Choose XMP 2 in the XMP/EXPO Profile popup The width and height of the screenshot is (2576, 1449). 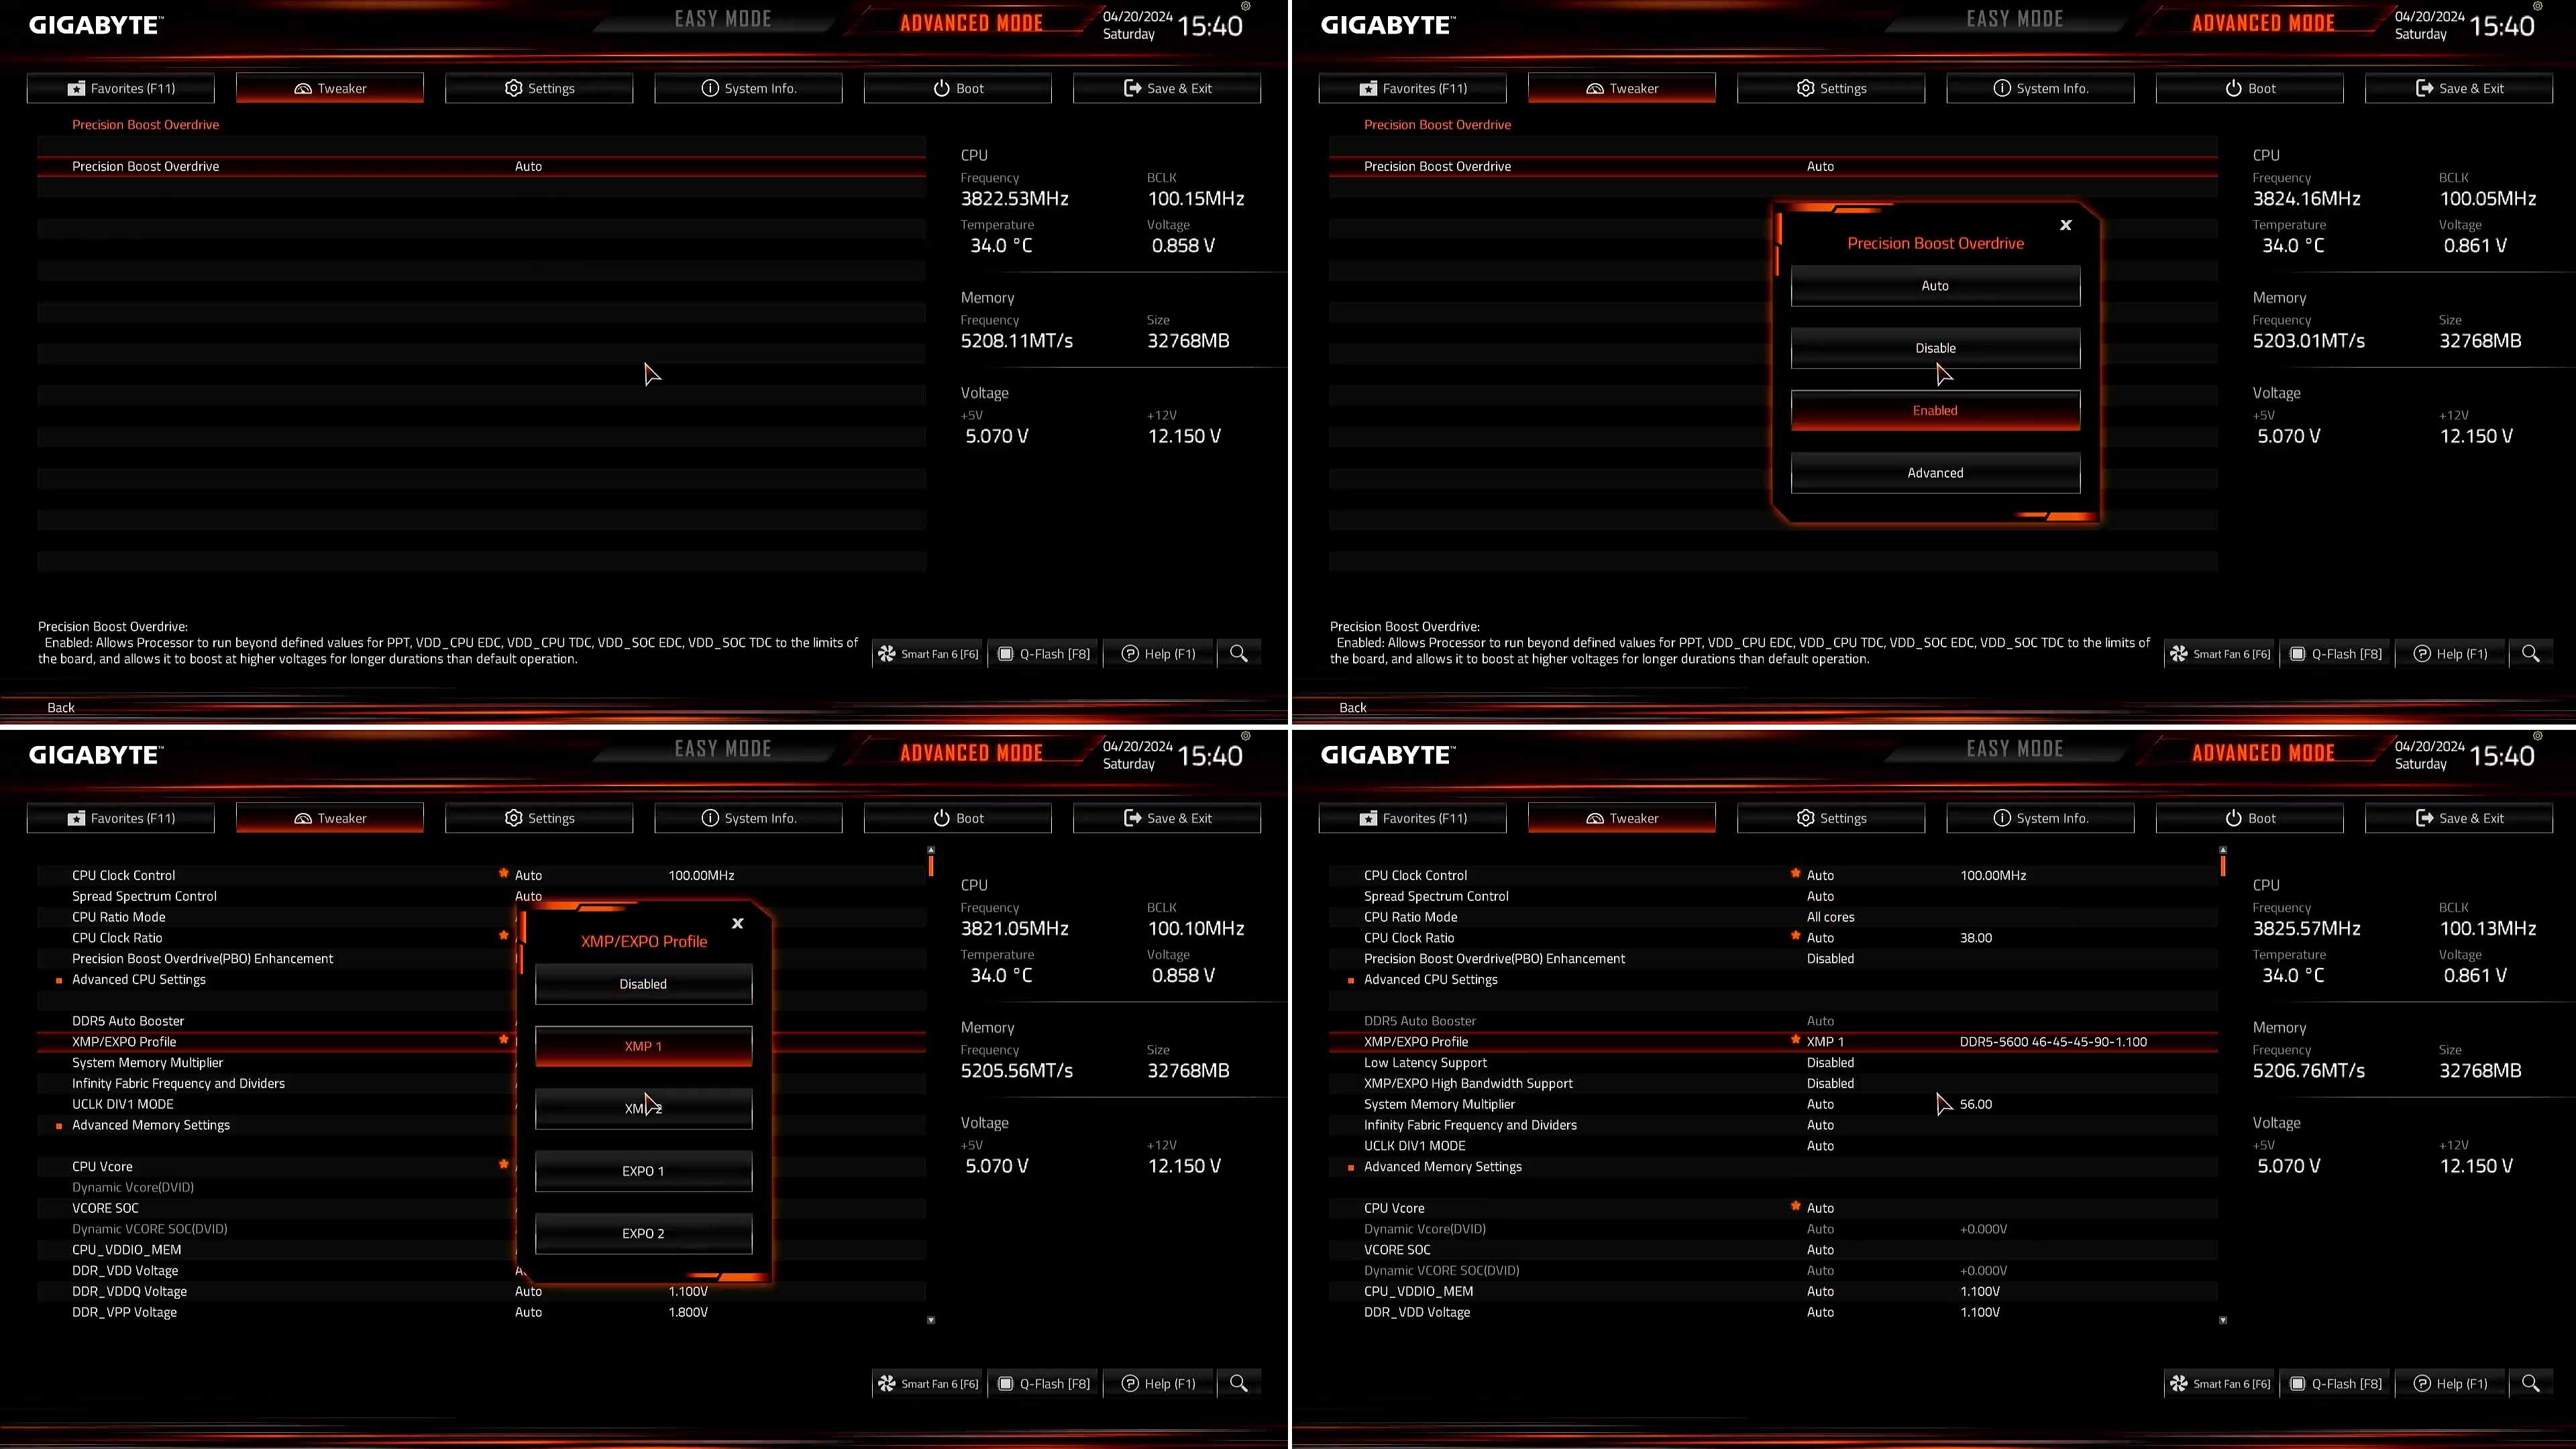coord(642,1108)
